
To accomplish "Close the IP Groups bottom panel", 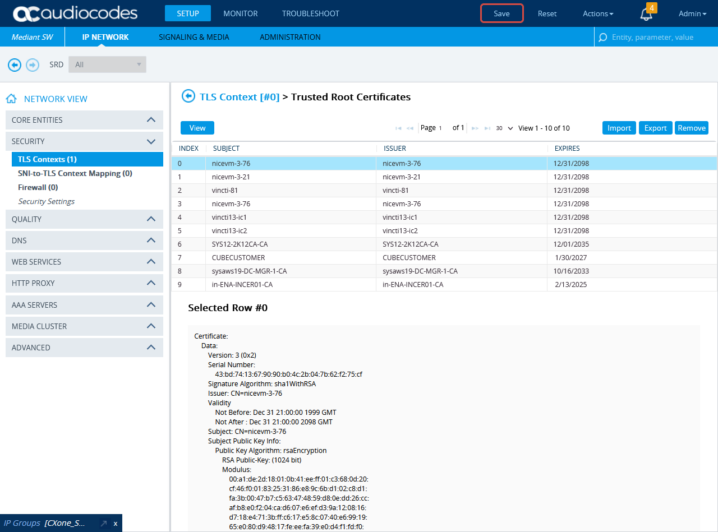I will [116, 524].
